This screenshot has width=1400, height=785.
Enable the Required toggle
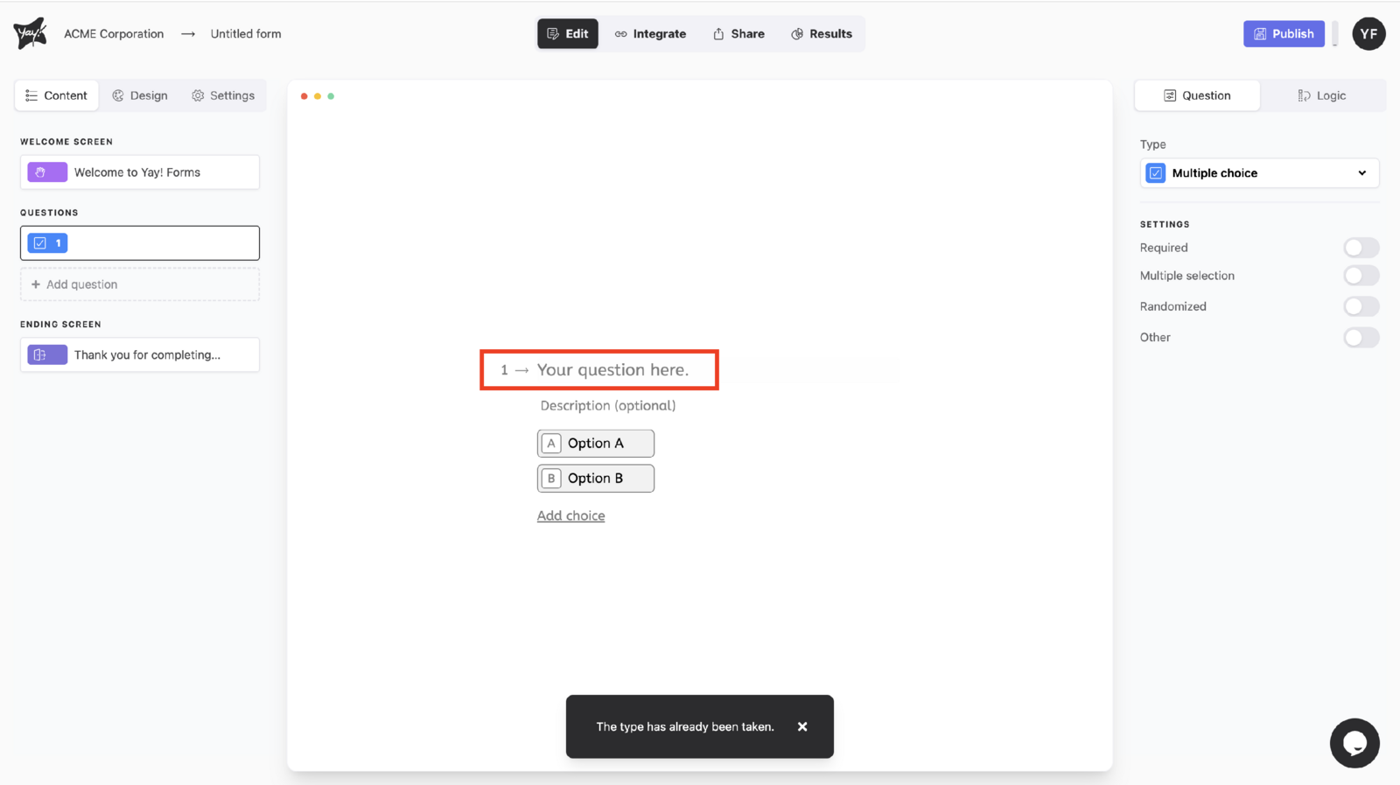coord(1361,248)
